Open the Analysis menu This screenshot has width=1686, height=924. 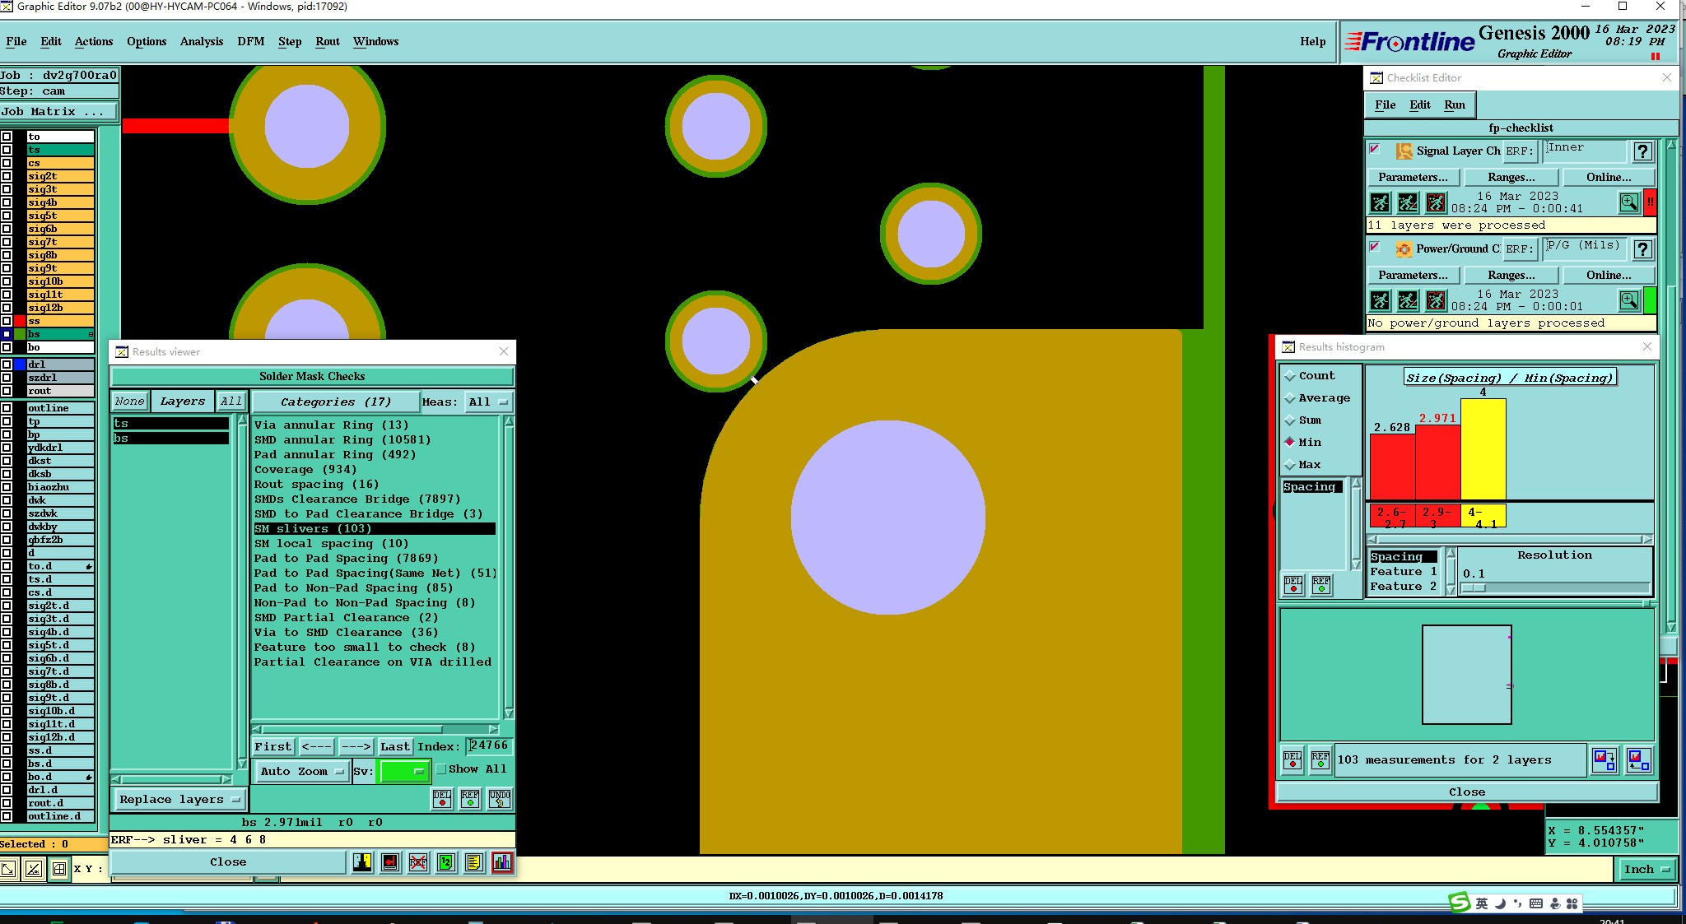201,41
